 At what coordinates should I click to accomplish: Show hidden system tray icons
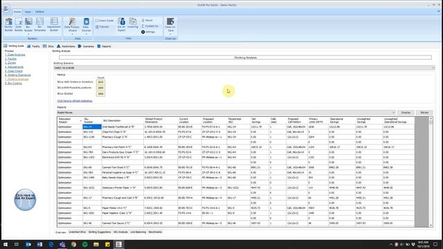391,244
